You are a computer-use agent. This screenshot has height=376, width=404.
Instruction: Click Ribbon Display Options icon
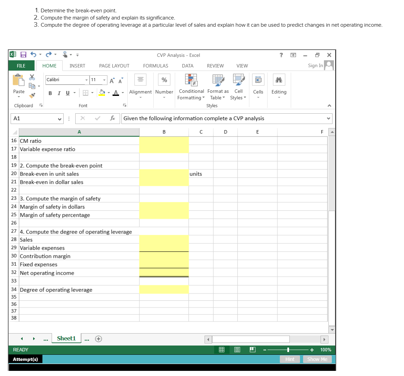click(x=293, y=55)
